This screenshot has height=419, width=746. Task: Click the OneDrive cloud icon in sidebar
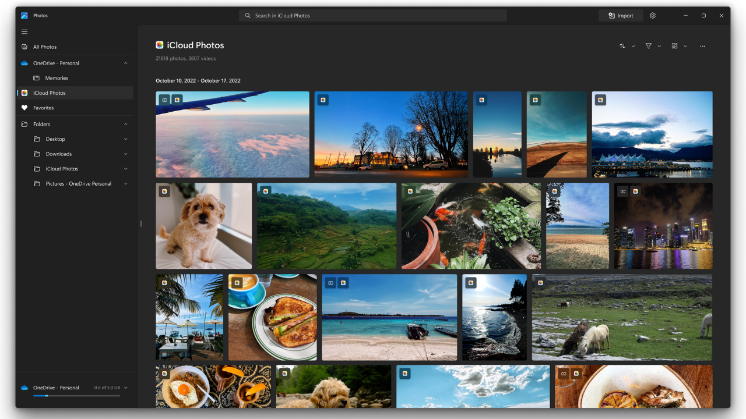click(x=24, y=63)
